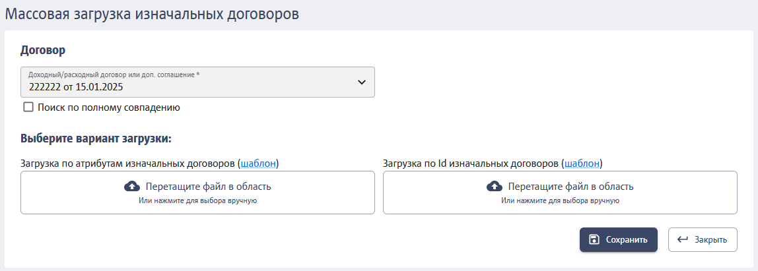Click the Массовая загрузка изначальных договоров page title
This screenshot has height=271, width=758.
pyautogui.click(x=152, y=14)
